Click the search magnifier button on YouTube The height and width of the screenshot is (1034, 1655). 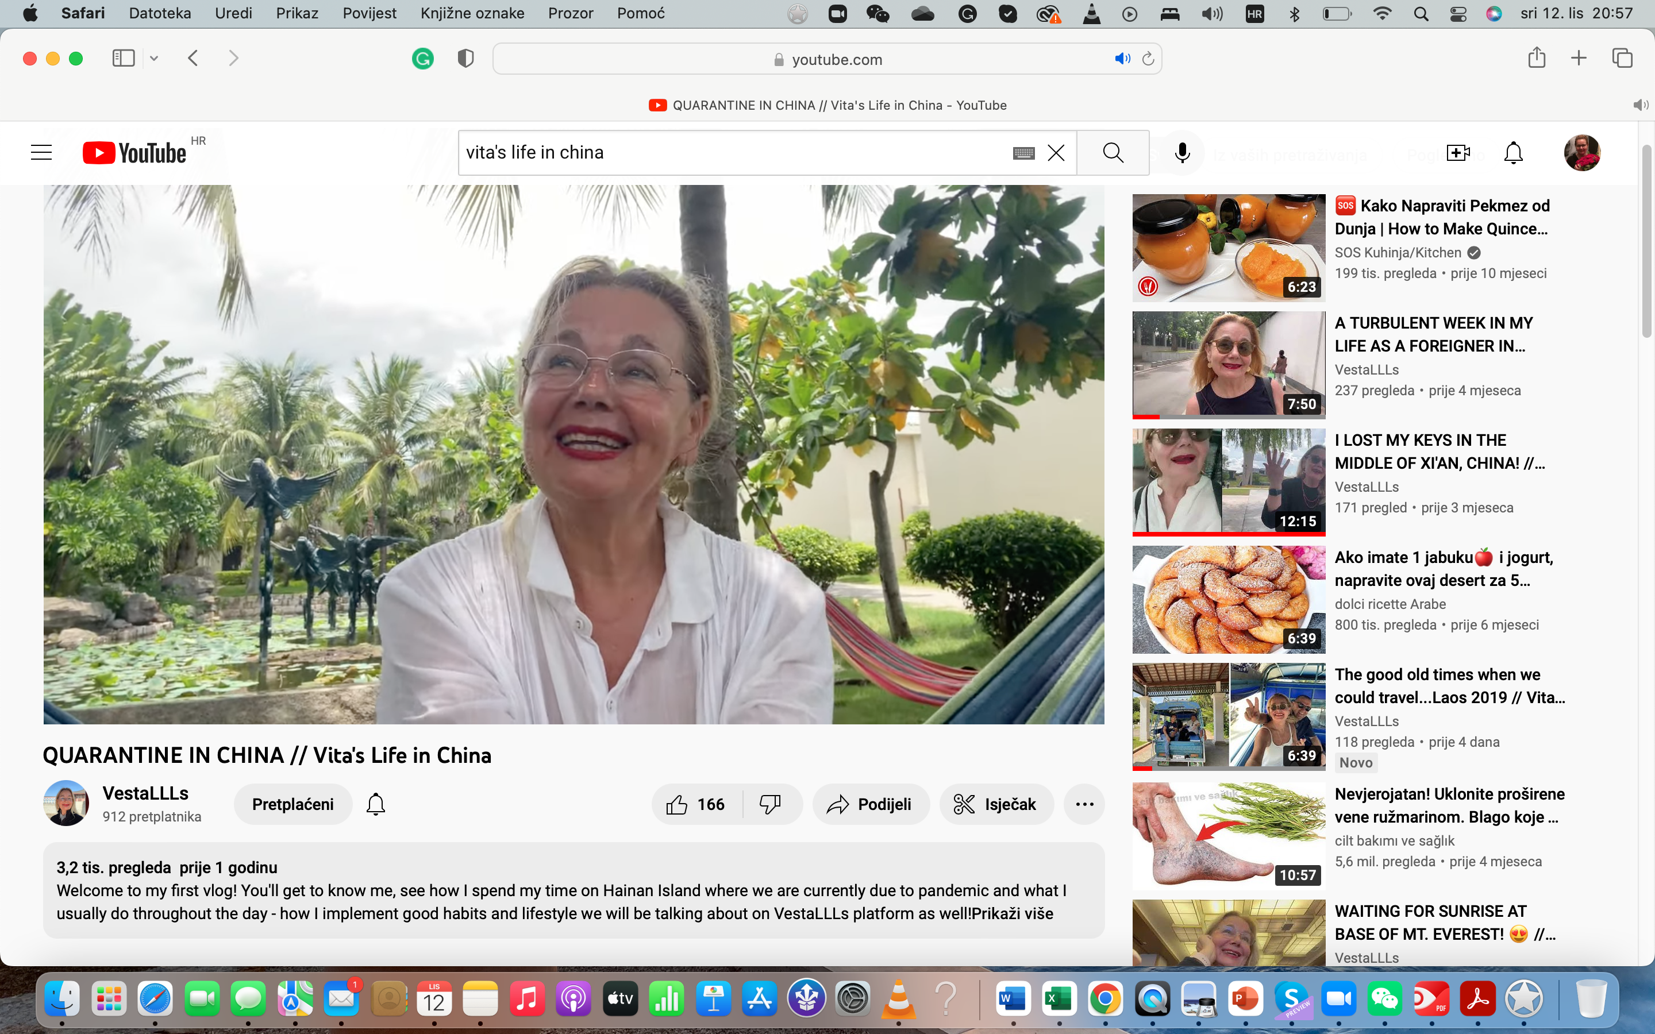click(1113, 152)
